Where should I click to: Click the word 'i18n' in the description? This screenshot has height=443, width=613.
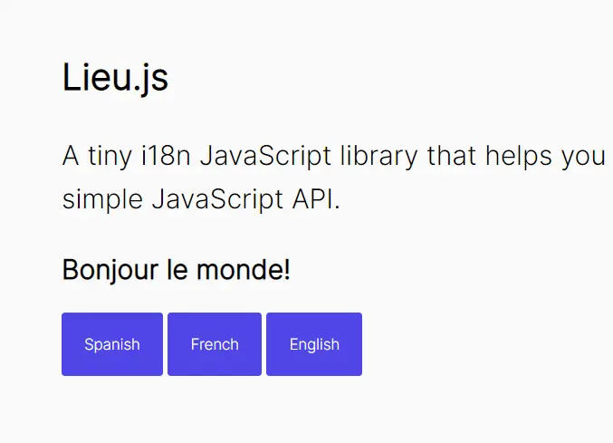coord(166,156)
